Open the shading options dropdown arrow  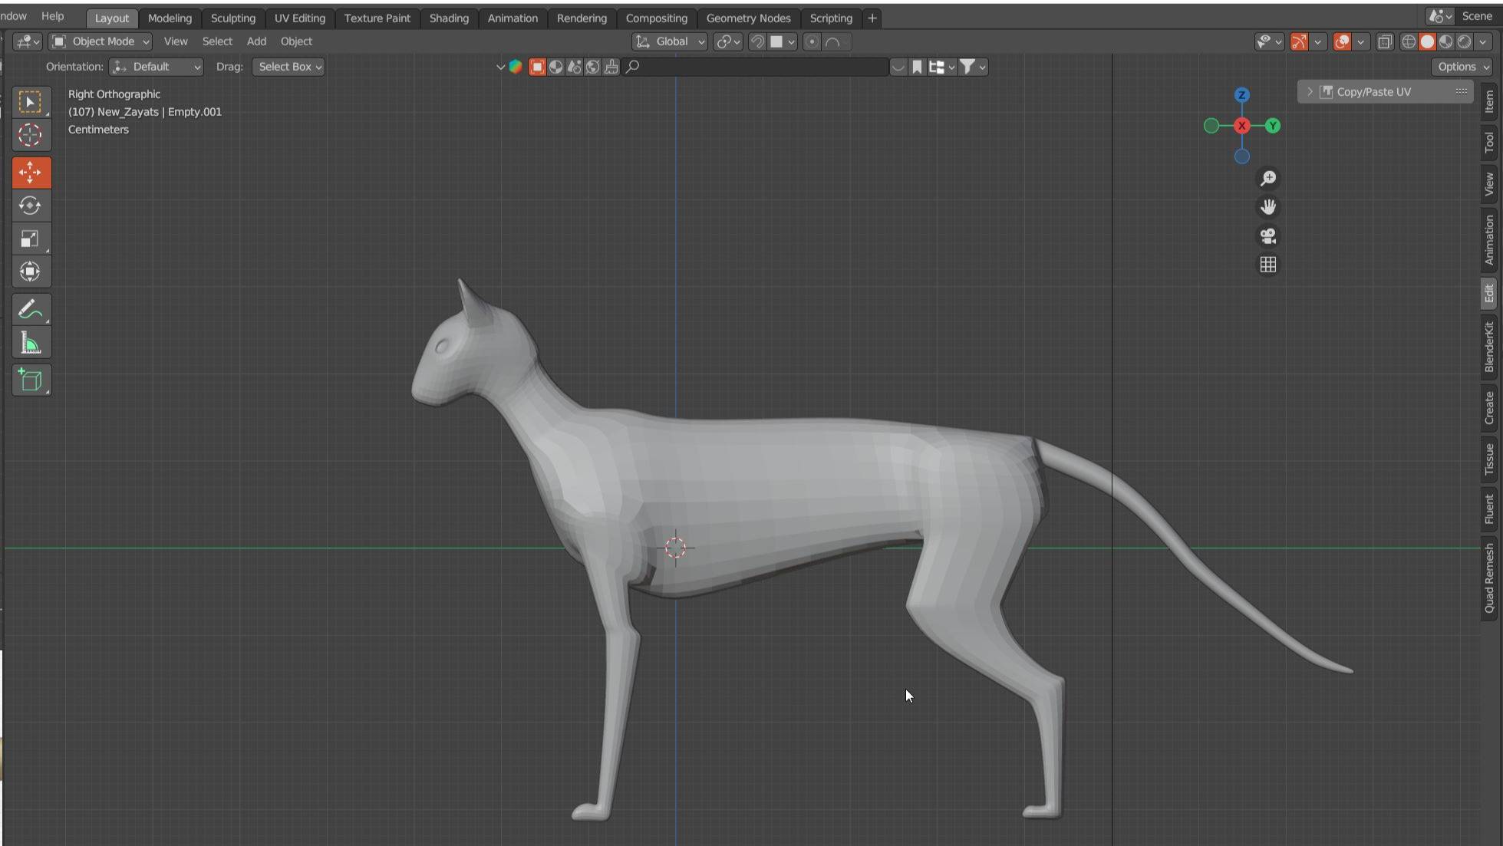[x=1482, y=41]
